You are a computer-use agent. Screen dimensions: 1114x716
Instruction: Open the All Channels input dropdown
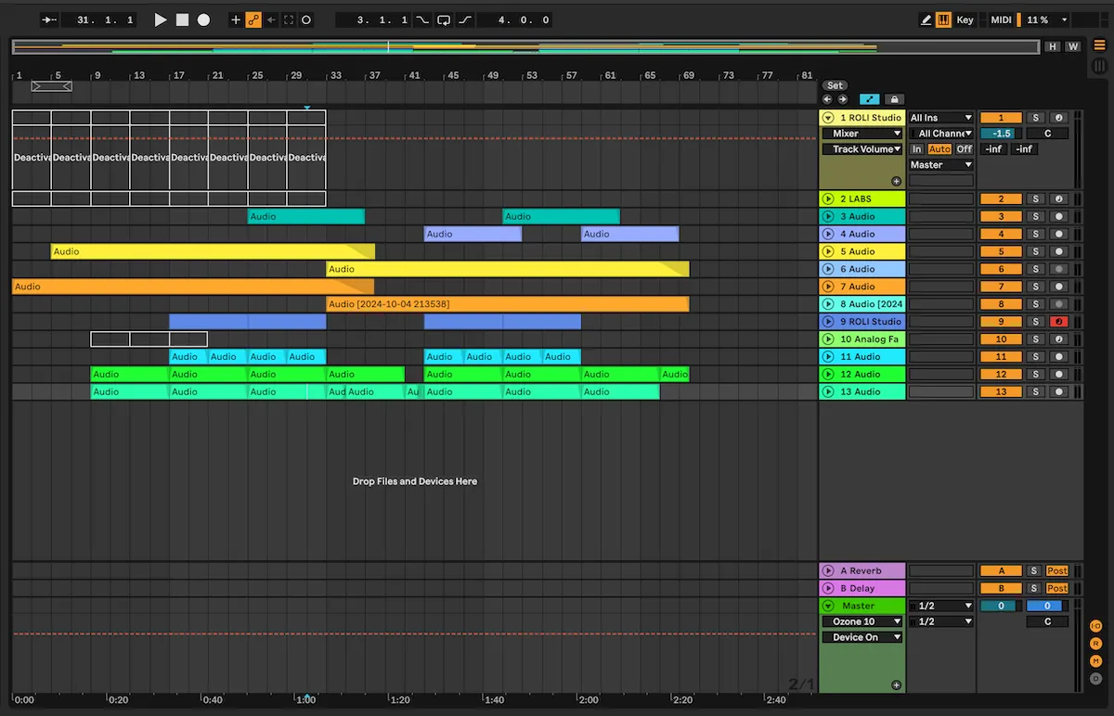tap(940, 134)
